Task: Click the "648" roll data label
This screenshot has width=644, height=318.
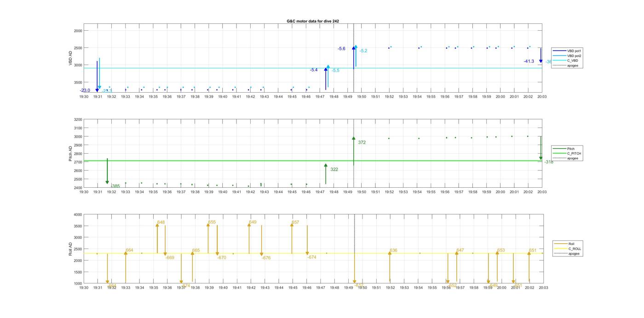Action: [x=161, y=222]
